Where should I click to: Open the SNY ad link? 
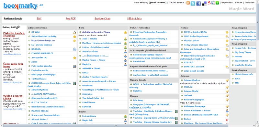[x=39, y=19]
